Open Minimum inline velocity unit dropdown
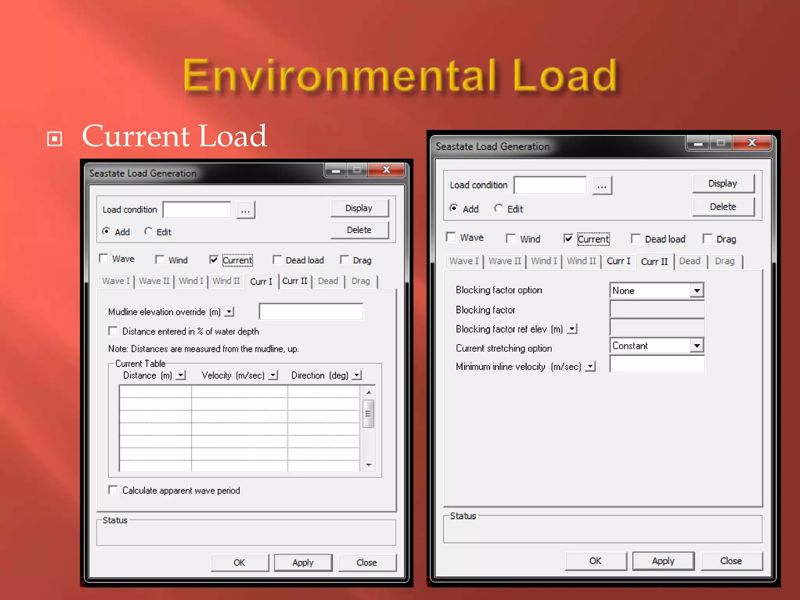The height and width of the screenshot is (600, 800). 591,366
